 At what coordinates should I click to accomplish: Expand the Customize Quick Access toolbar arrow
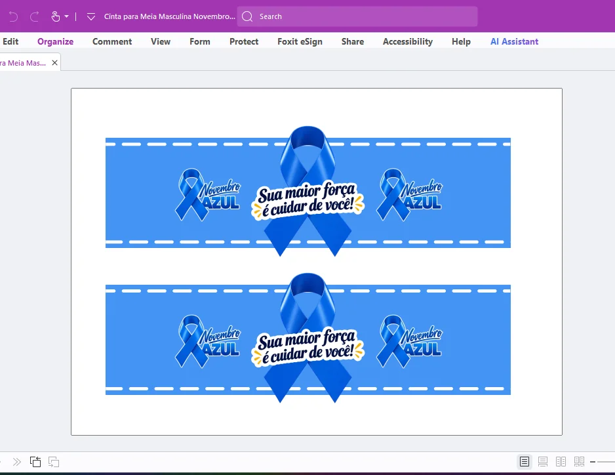coord(91,17)
